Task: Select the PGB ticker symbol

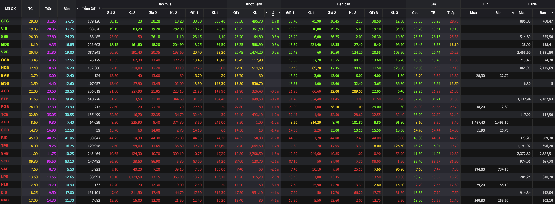Action: point(5,107)
